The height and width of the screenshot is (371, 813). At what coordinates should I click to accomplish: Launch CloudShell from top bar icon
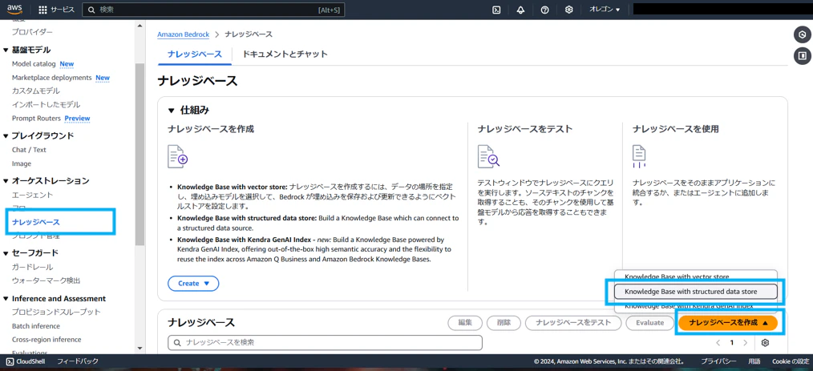[496, 10]
